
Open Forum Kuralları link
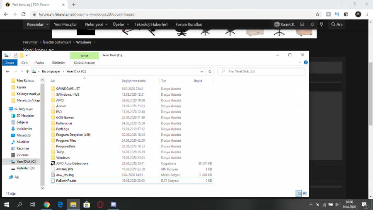tap(189, 24)
